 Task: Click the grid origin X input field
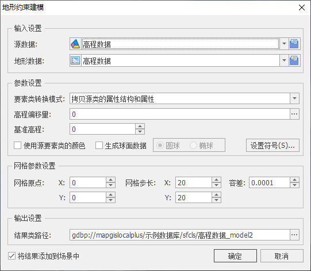tap(88, 182)
